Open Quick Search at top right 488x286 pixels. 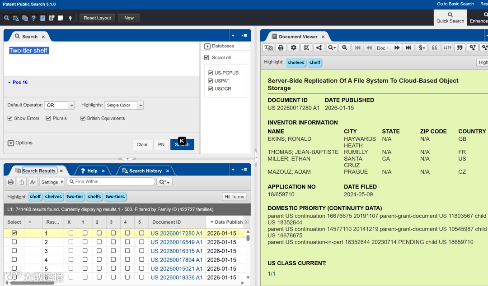(450, 18)
